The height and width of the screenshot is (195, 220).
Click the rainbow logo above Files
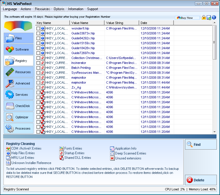(x=18, y=26)
